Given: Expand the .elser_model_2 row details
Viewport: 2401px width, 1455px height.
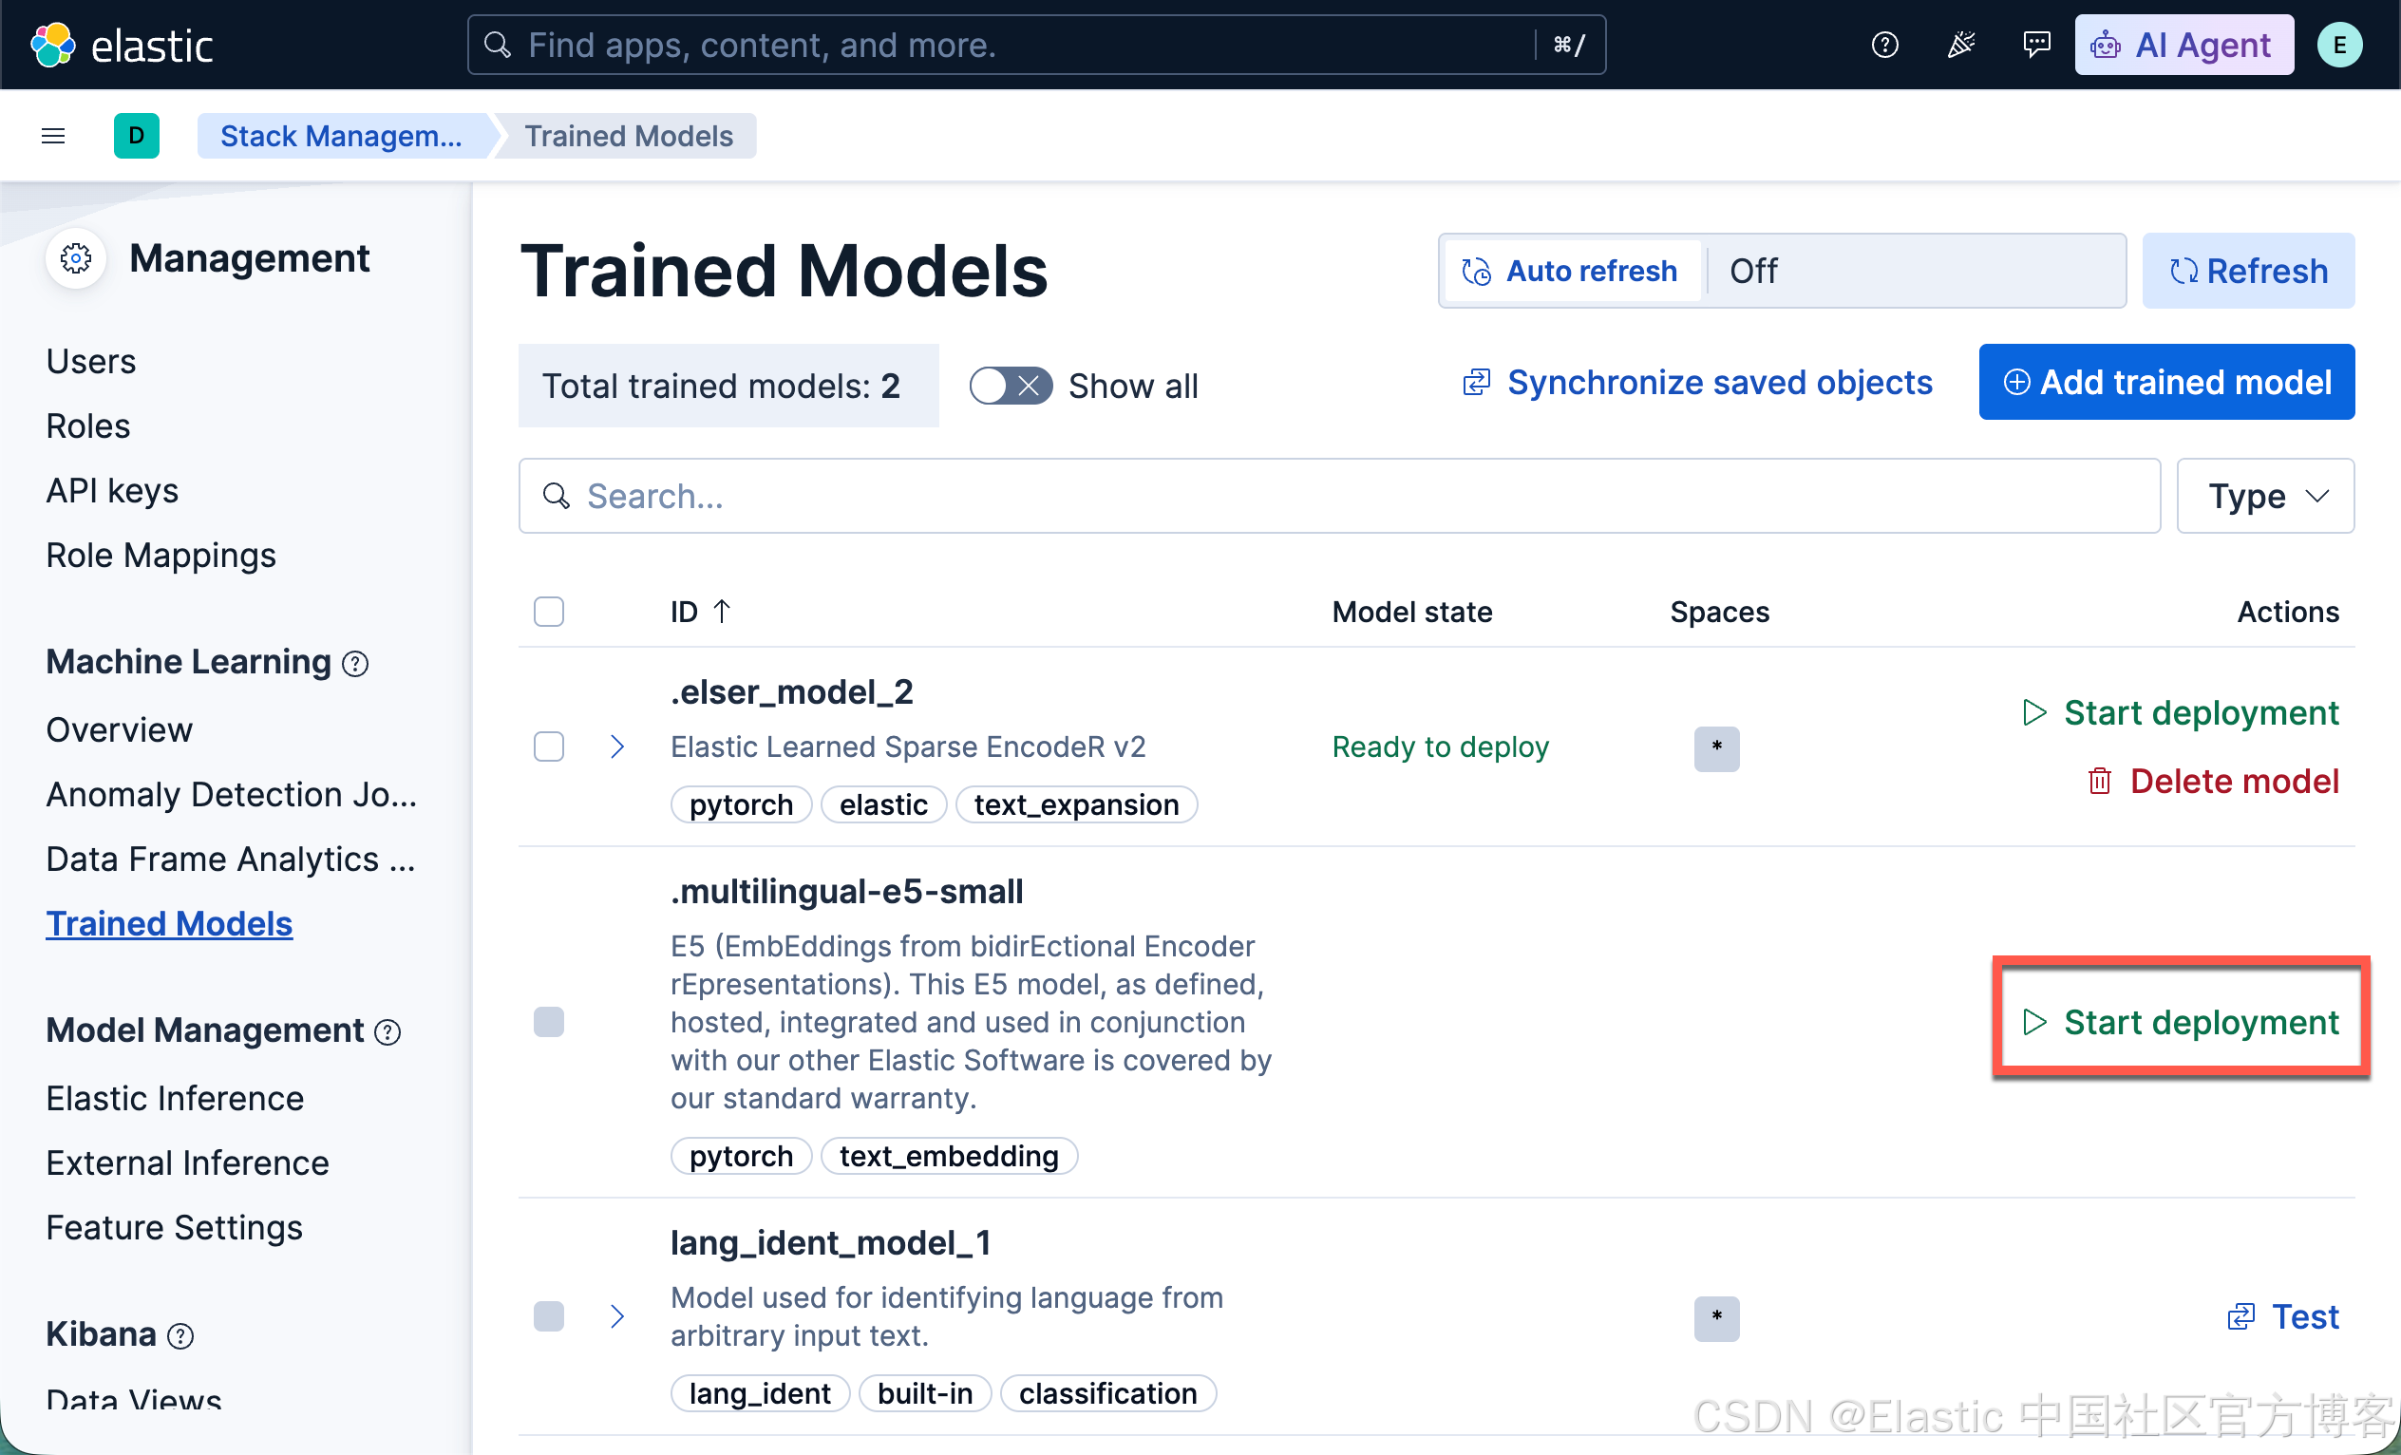Looking at the screenshot, I should pyautogui.click(x=616, y=746).
